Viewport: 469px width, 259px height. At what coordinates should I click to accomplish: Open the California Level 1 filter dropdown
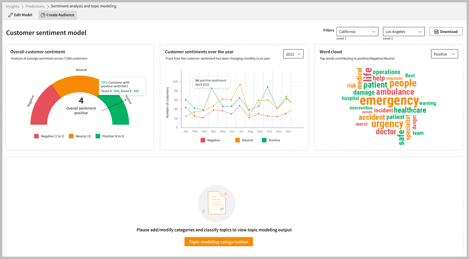coord(357,31)
